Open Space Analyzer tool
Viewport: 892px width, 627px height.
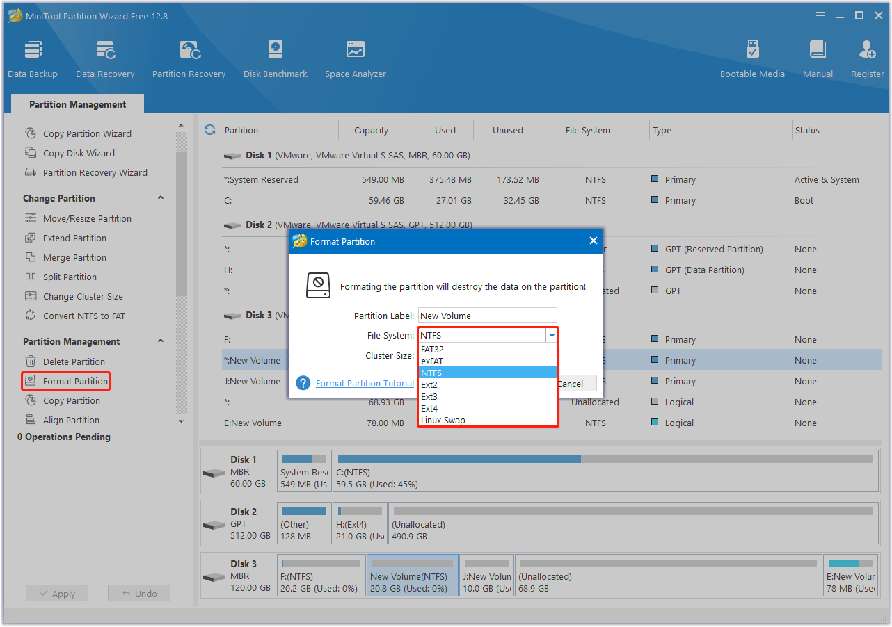tap(356, 59)
